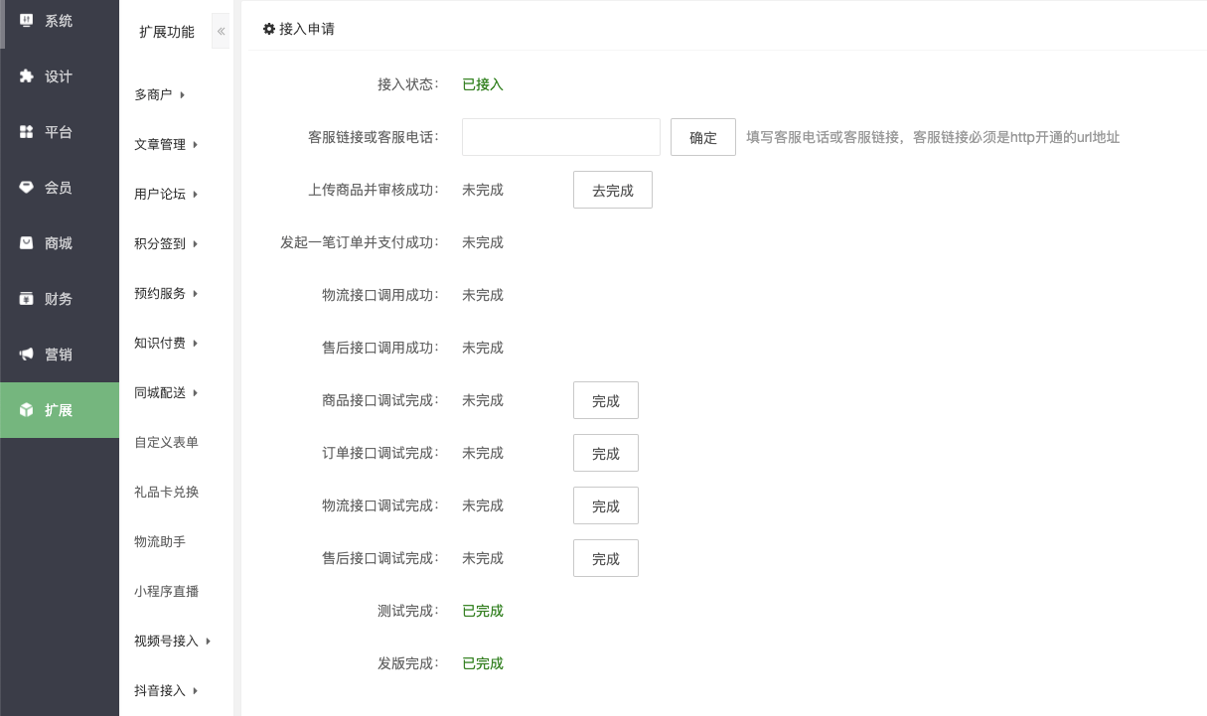Image resolution: width=1207 pixels, height=716 pixels.
Task: Expand the 同城配送 submenu arrow
Action: [196, 393]
